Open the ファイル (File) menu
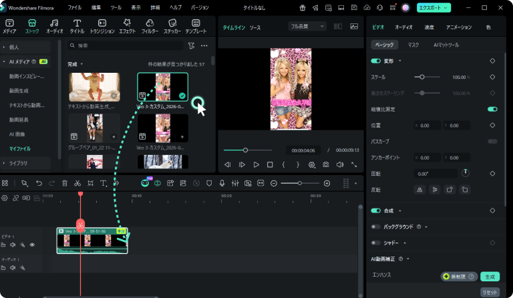 [75, 7]
